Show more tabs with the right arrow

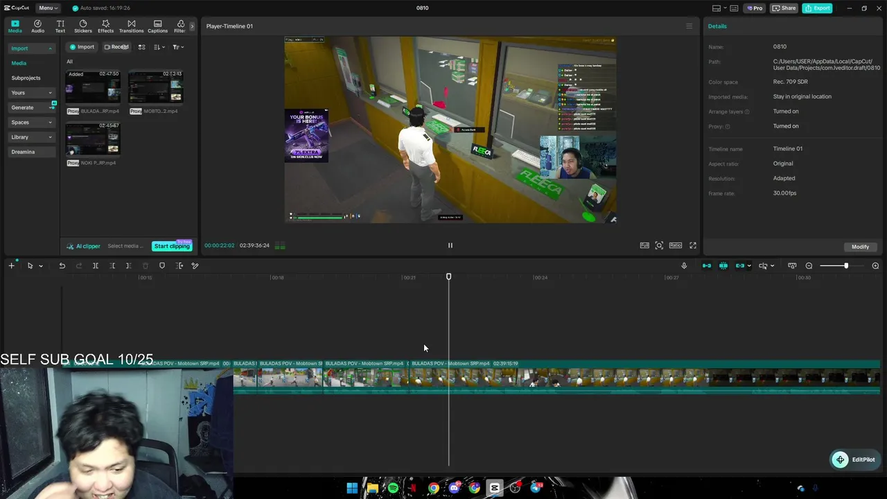[x=192, y=26]
